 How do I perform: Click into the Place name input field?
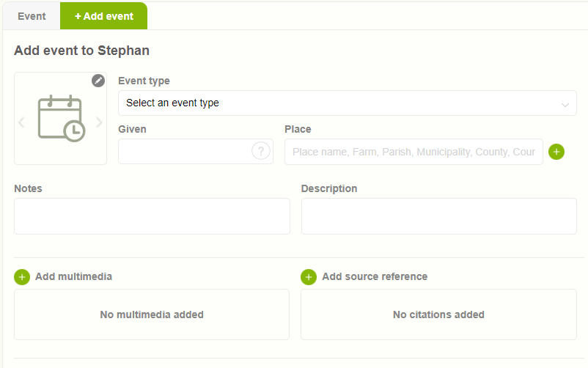[413, 152]
